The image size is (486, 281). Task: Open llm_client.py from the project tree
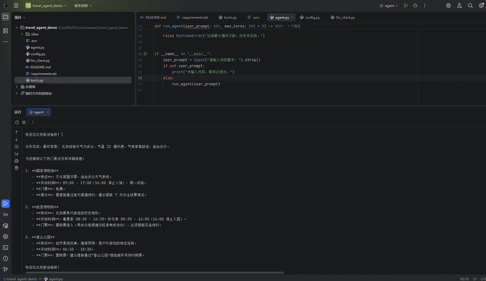coord(40,61)
